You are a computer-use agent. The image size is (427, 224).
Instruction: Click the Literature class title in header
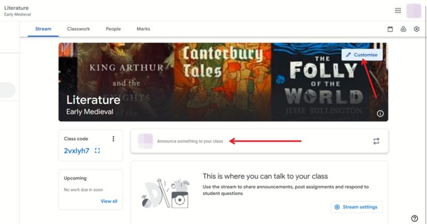tap(17, 8)
